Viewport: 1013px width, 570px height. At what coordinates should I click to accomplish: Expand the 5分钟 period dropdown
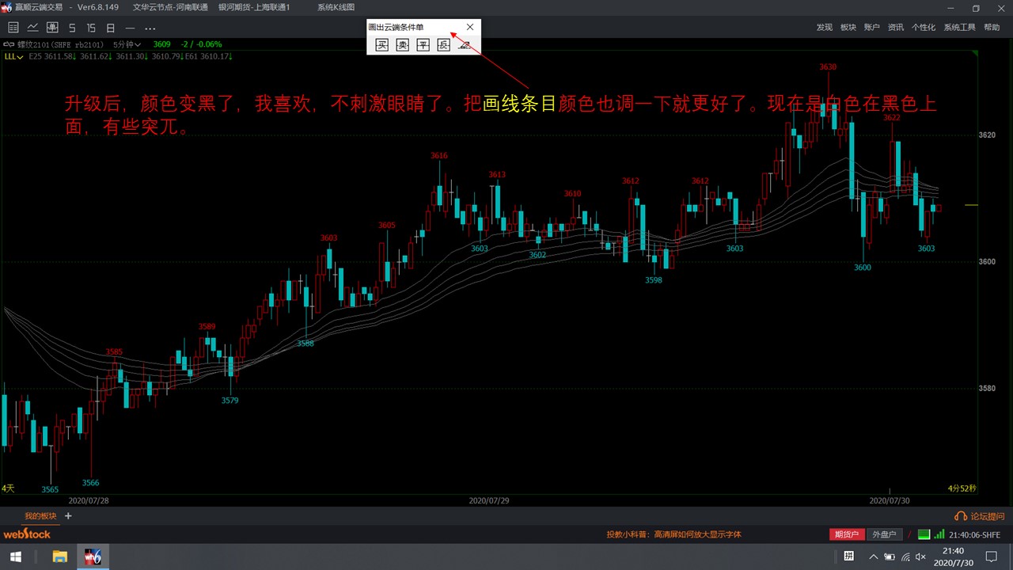[x=127, y=44]
